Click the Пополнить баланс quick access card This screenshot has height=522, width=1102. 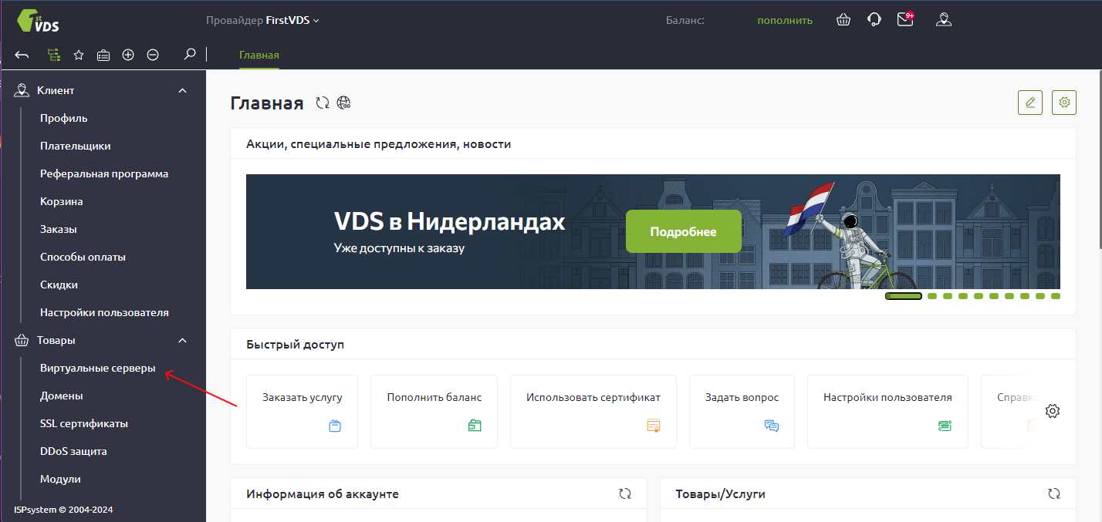point(434,412)
